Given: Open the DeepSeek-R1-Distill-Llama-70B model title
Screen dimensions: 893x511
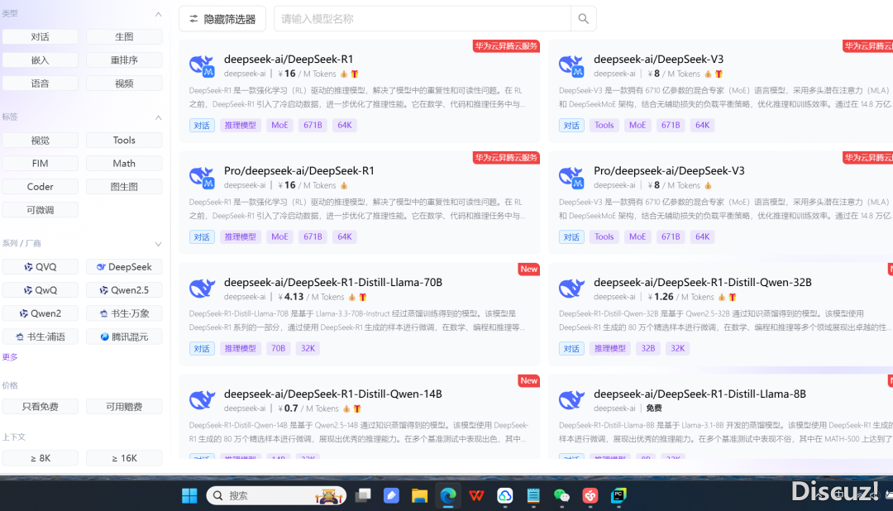Looking at the screenshot, I should (333, 283).
